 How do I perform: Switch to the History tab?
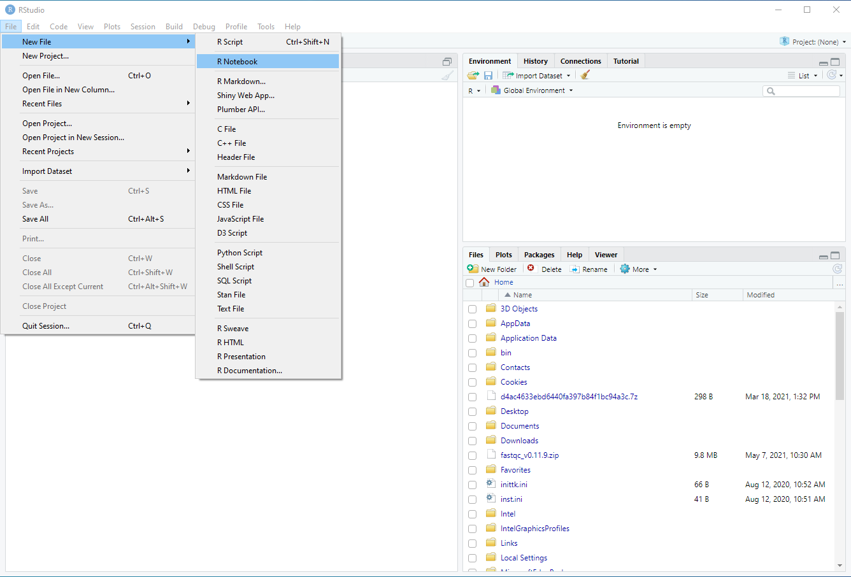point(536,61)
